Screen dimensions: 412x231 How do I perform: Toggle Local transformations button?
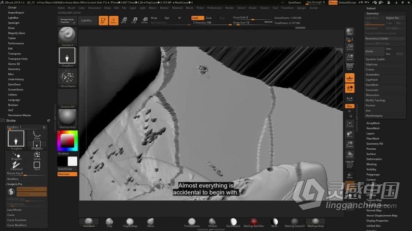[x=349, y=88]
